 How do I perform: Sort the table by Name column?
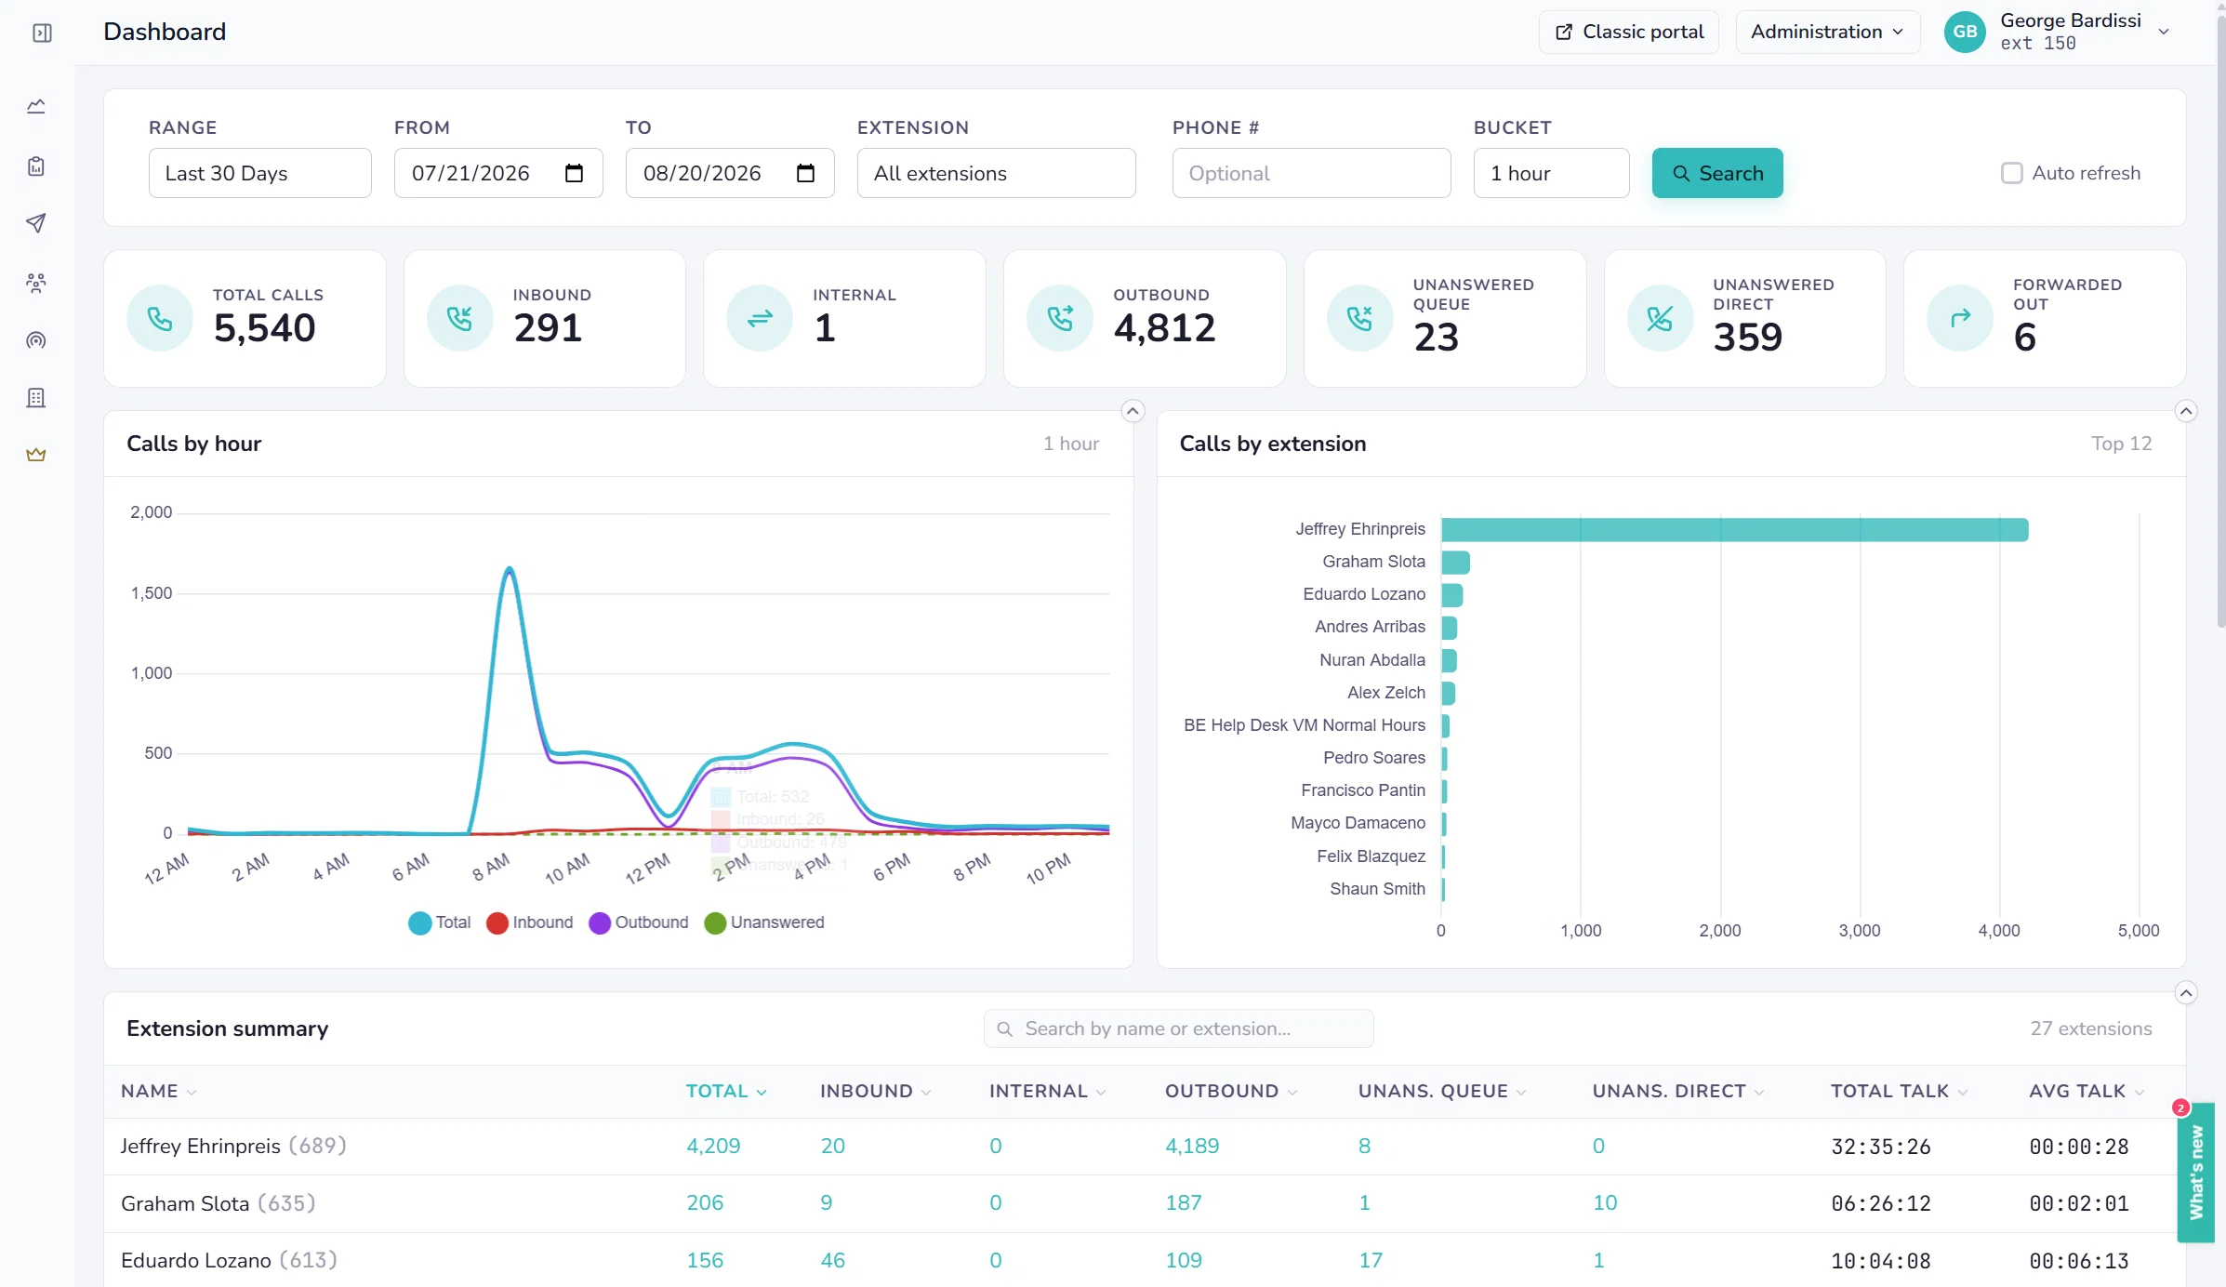tap(158, 1092)
